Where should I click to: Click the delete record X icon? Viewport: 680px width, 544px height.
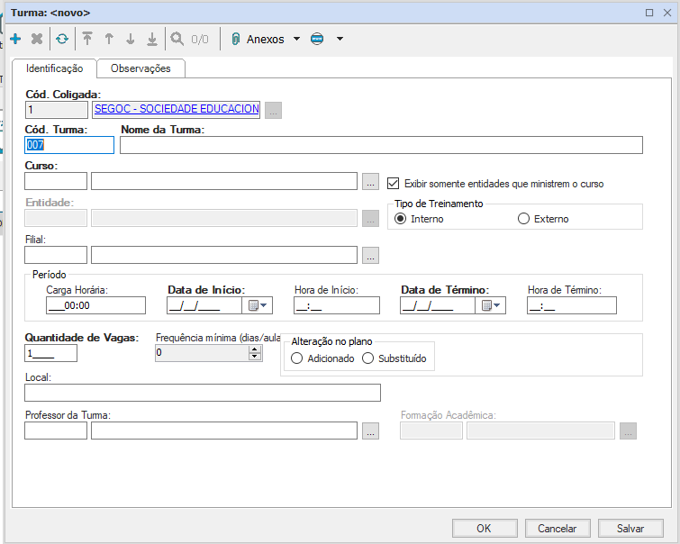(x=37, y=39)
